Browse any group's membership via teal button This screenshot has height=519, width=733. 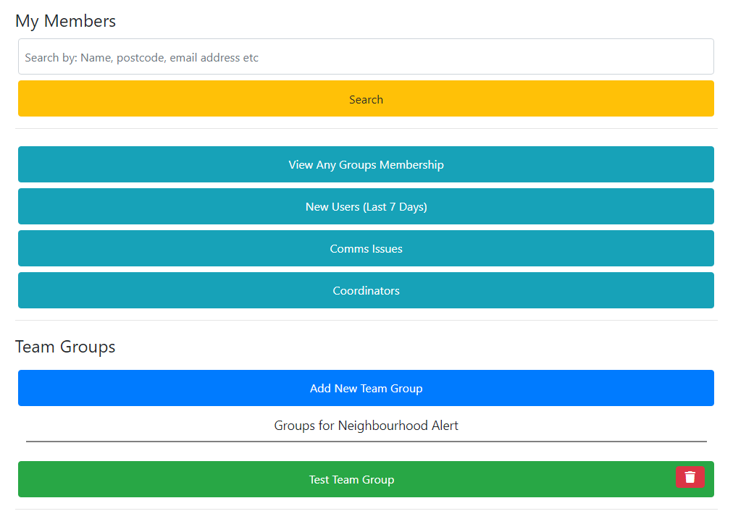(x=366, y=164)
